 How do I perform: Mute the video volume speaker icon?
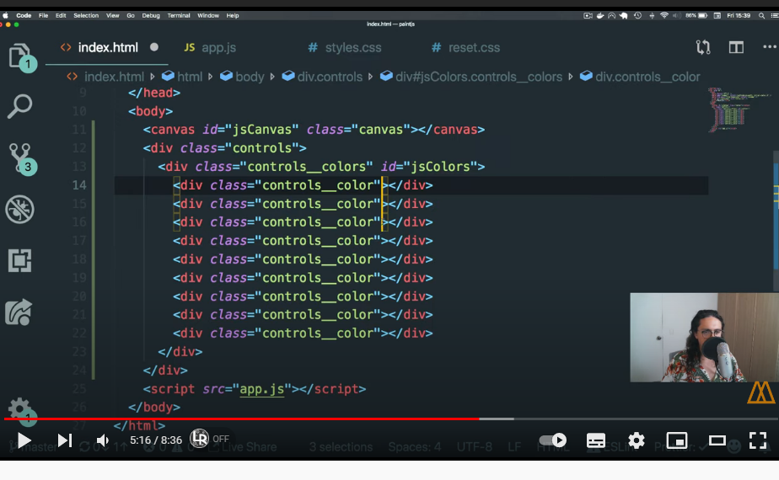coord(102,440)
